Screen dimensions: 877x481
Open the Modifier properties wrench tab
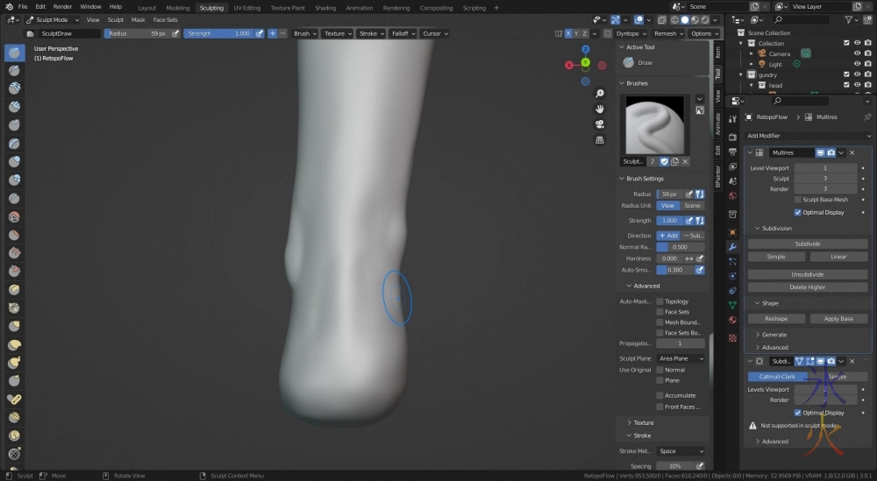(x=732, y=247)
